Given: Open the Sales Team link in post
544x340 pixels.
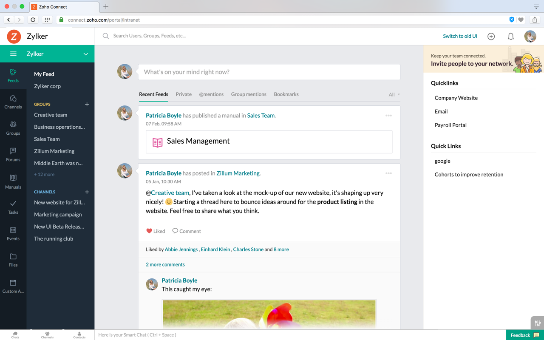Looking at the screenshot, I should click(261, 115).
